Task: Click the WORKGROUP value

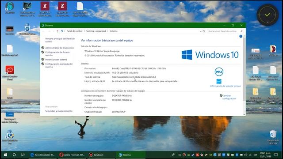Action: click(x=119, y=112)
